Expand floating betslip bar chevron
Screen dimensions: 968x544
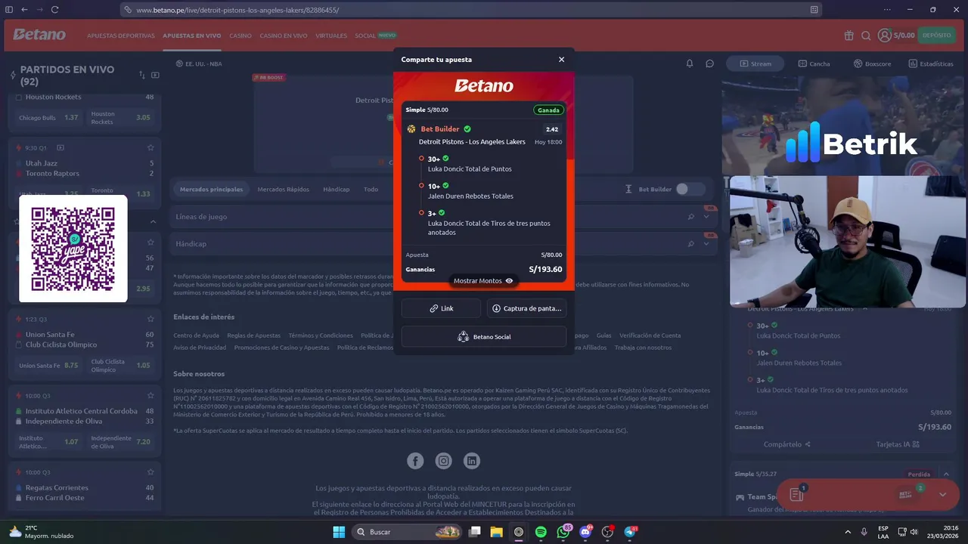tap(942, 494)
